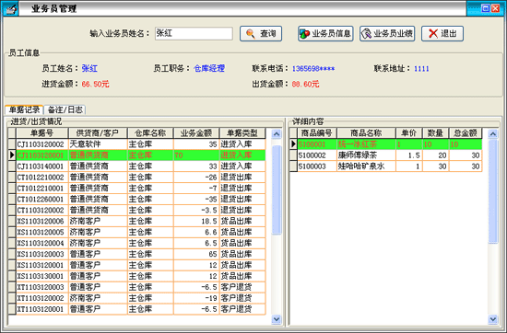
Task: Click 出货金额 value 88.60元
Action: [x=305, y=85]
